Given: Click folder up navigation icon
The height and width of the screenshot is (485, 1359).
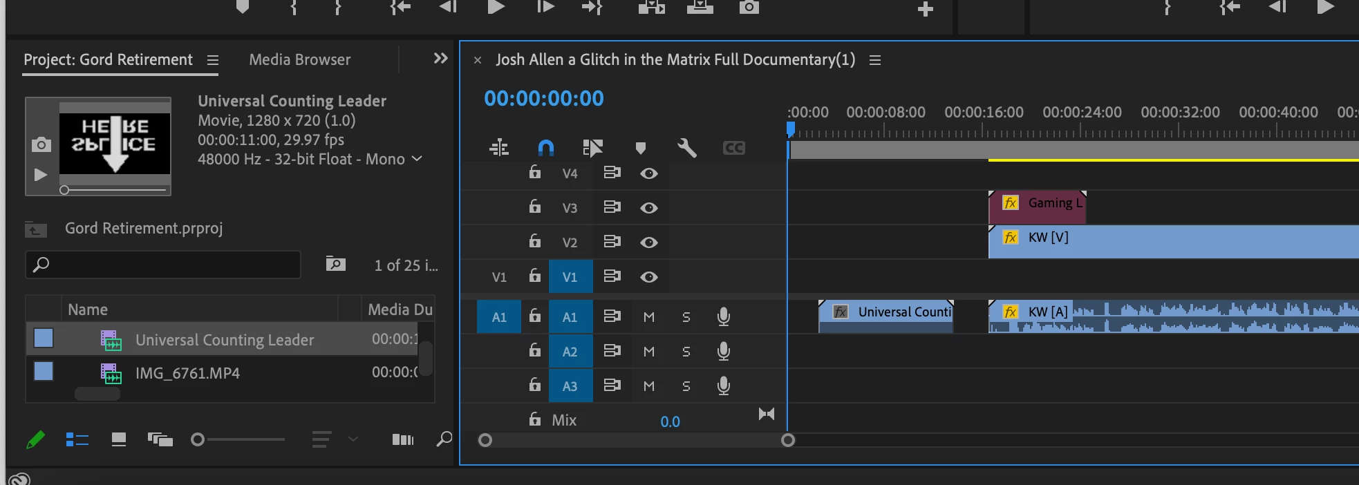Looking at the screenshot, I should (36, 229).
